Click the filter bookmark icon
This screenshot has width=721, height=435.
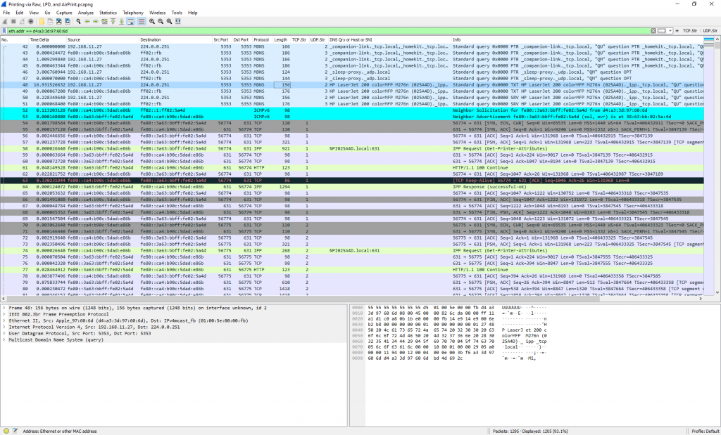[4, 31]
